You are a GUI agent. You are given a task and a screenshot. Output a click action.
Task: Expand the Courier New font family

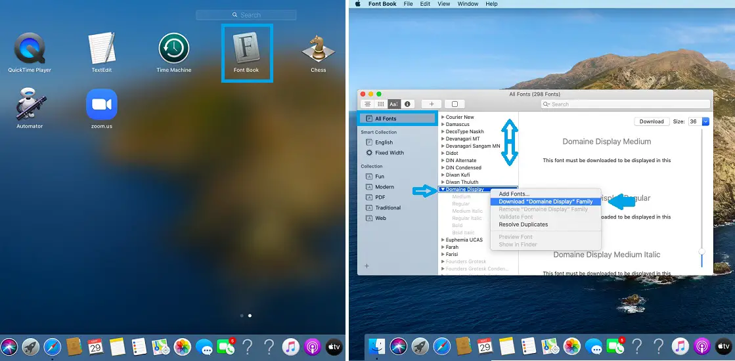(x=443, y=117)
